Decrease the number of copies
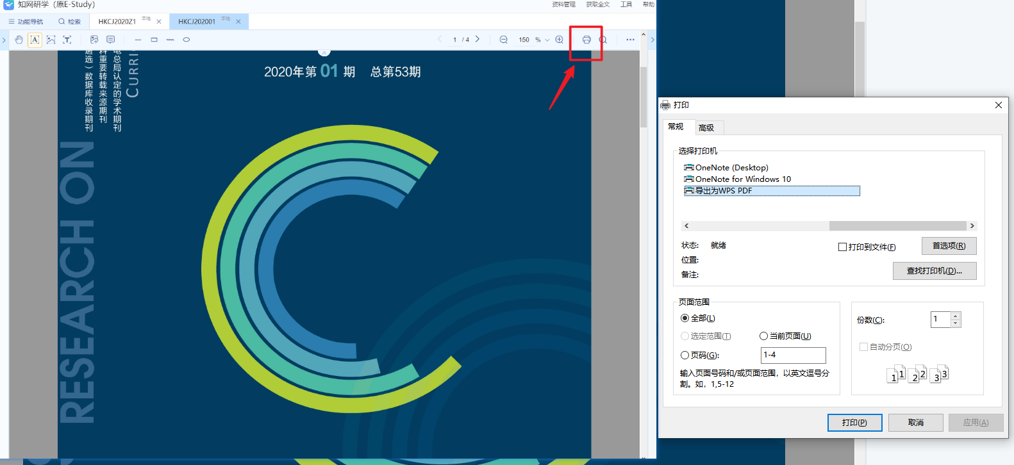This screenshot has width=1014, height=465. pyautogui.click(x=956, y=323)
